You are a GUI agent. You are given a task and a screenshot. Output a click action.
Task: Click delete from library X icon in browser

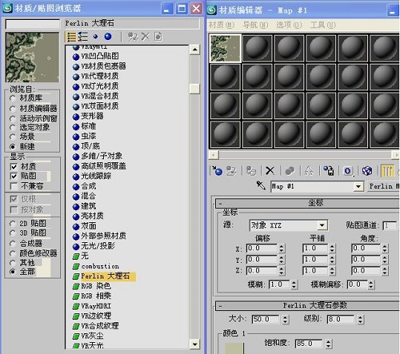pyautogui.click(x=145, y=36)
